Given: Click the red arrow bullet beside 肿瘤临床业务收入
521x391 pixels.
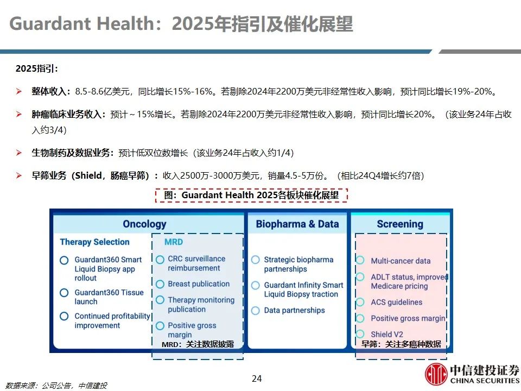Looking at the screenshot, I should click(19, 115).
